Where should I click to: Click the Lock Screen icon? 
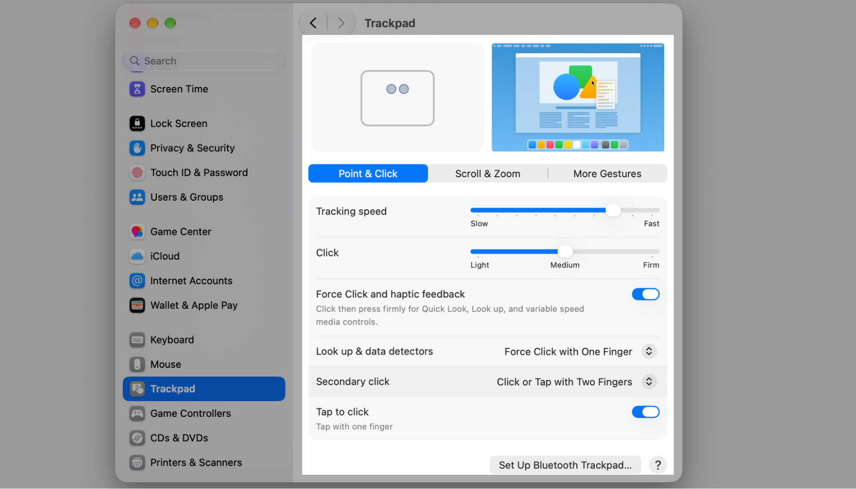point(137,124)
